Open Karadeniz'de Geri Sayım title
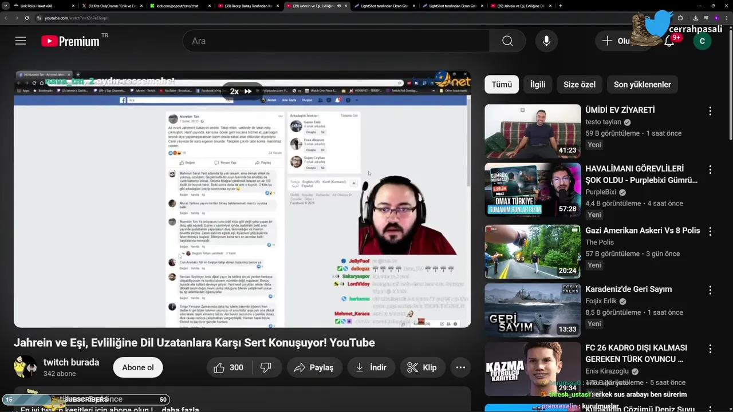 (x=628, y=289)
